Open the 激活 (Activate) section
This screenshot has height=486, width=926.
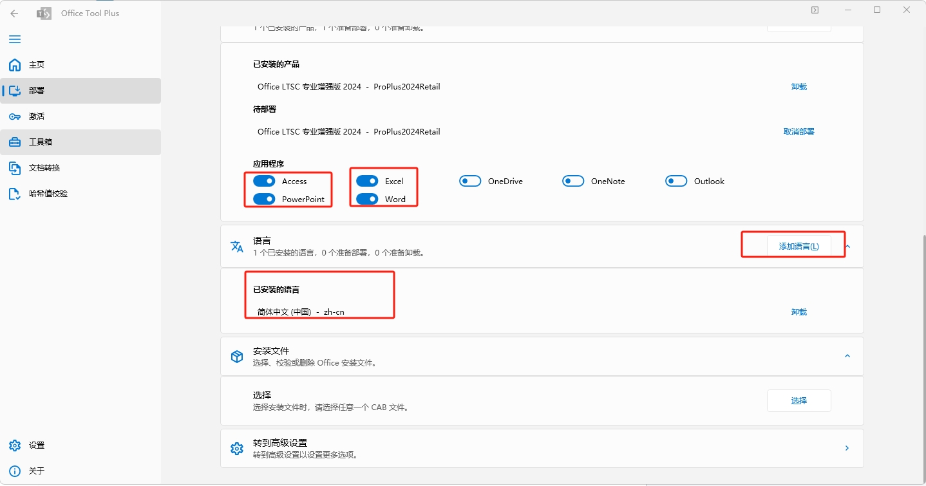(x=36, y=116)
